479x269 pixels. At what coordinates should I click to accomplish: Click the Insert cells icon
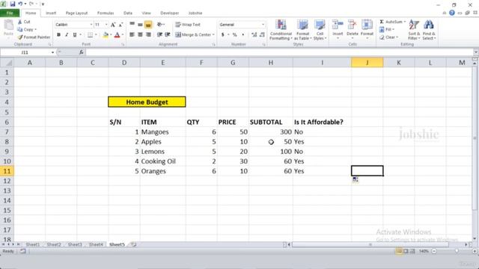pyautogui.click(x=338, y=25)
